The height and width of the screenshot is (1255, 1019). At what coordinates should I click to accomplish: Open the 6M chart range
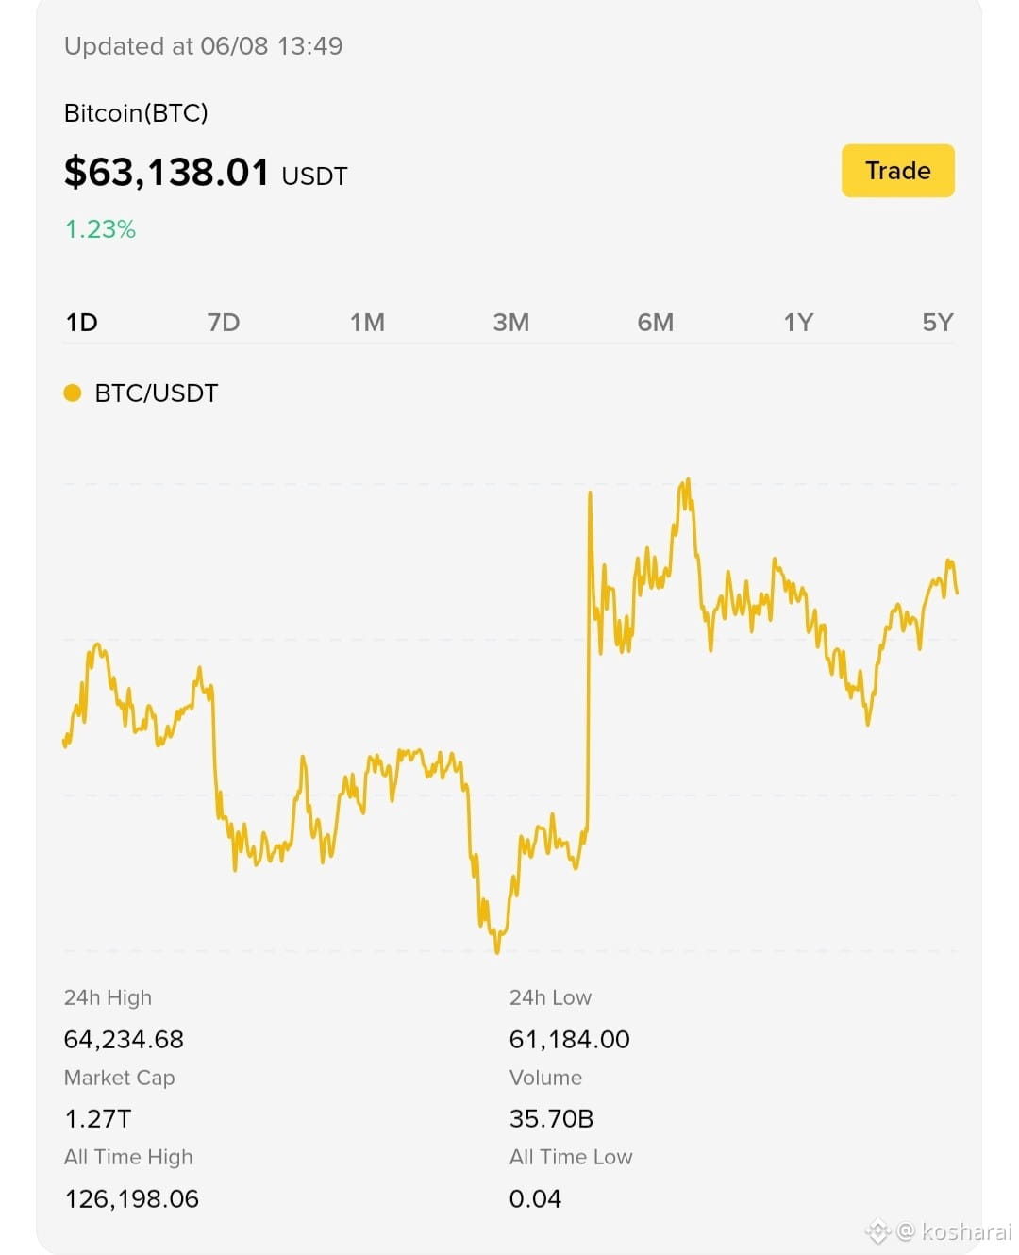pyautogui.click(x=655, y=323)
